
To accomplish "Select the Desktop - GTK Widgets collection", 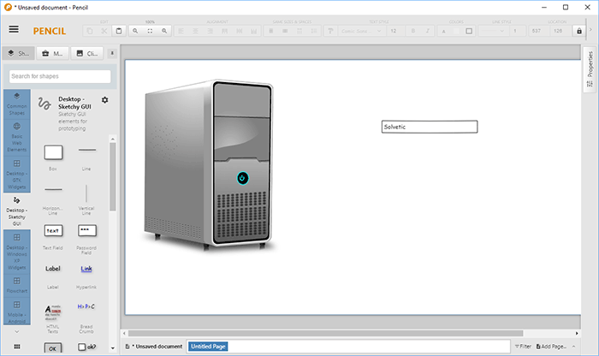I will pyautogui.click(x=17, y=175).
